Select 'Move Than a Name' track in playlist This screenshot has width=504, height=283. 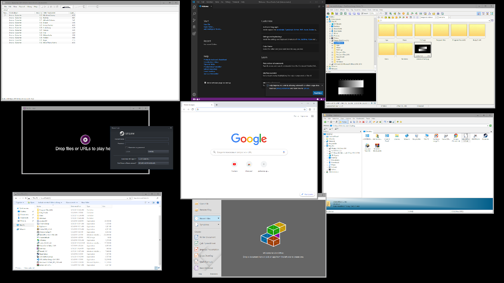coord(50,43)
